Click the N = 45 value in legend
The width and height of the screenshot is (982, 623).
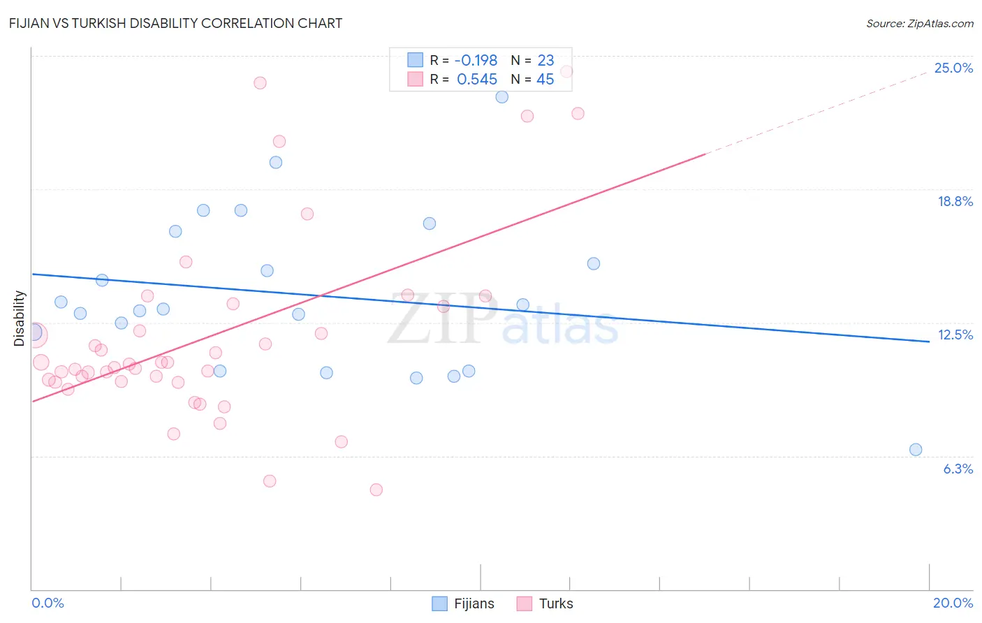tap(532, 79)
